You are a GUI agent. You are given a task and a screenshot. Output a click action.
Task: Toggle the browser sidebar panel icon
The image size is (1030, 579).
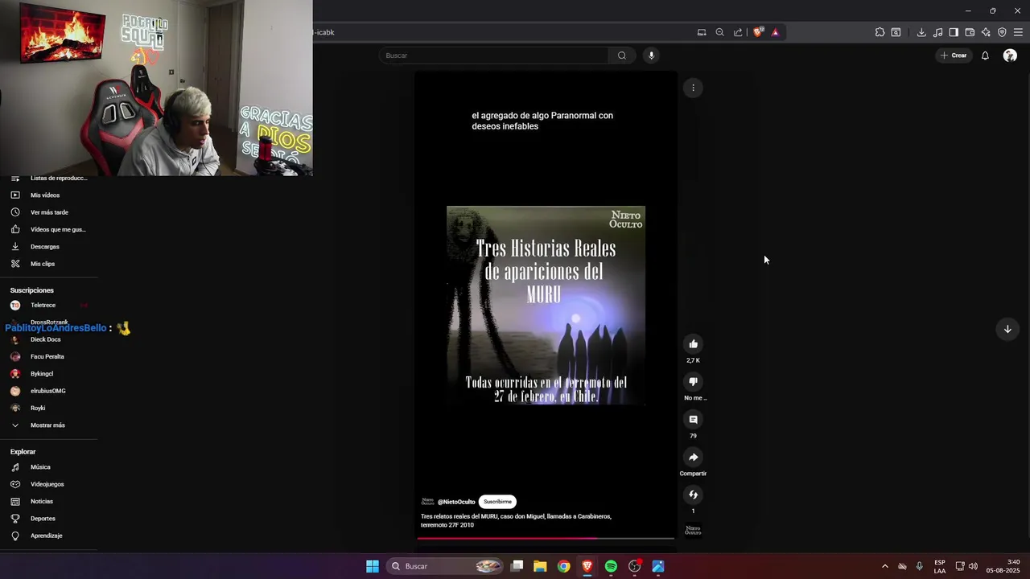(954, 32)
